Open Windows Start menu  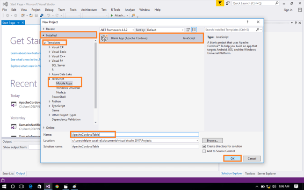4,186
